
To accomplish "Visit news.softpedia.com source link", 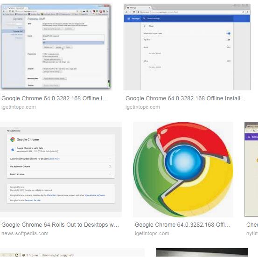I will point(25,233).
